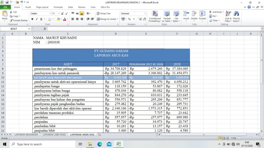Click the Conditional Formatting icon

point(155,14)
